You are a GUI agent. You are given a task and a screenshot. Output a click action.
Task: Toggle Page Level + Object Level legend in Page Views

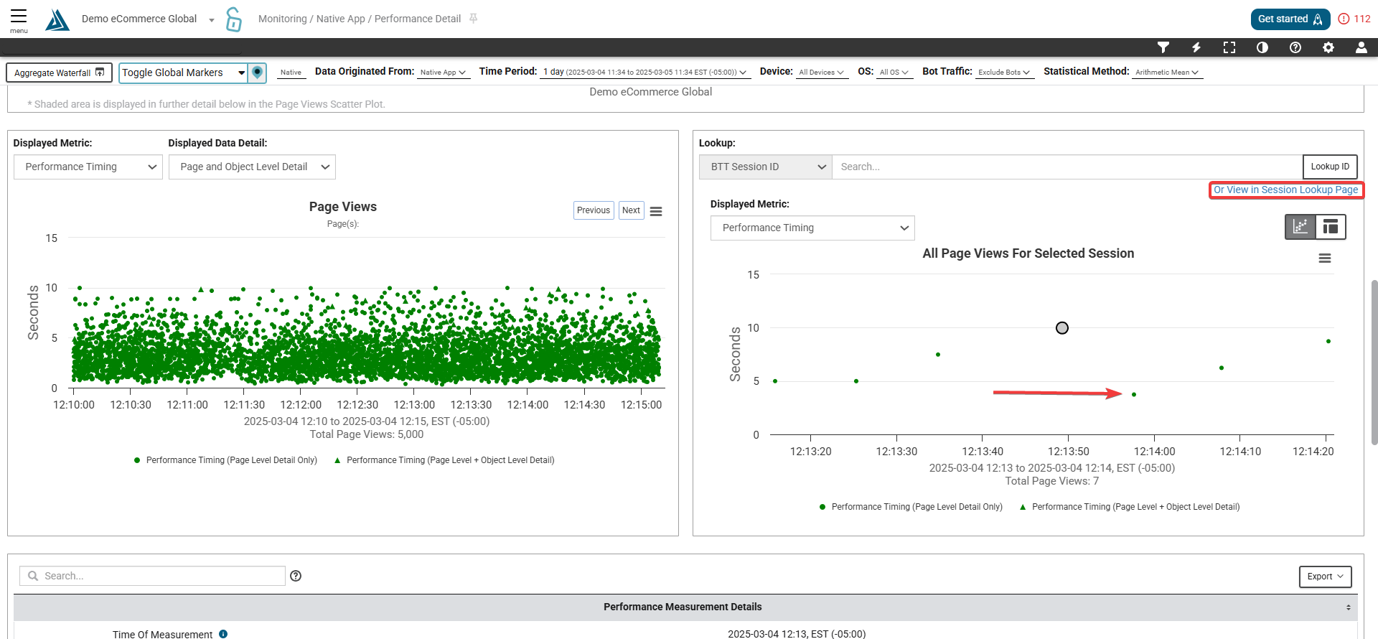(444, 460)
